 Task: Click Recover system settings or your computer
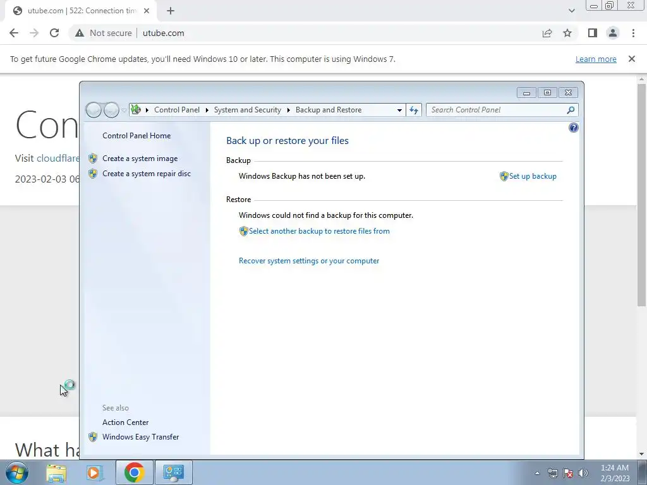[309, 261]
